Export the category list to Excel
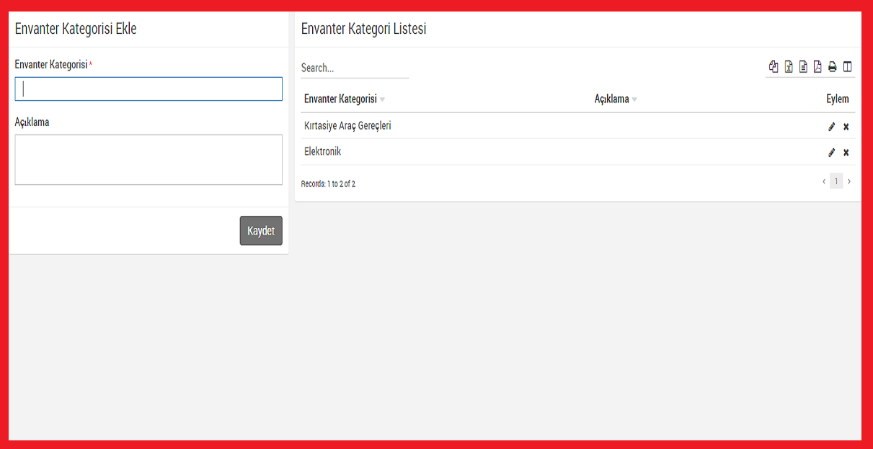 [x=789, y=67]
